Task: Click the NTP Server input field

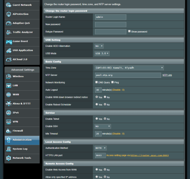Action: coord(128,75)
